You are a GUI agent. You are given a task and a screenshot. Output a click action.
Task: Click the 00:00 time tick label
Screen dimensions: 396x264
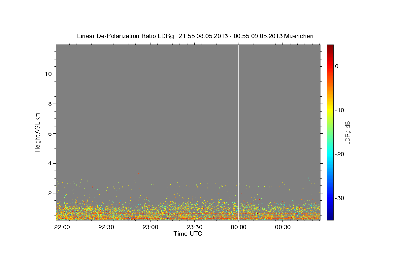[239, 227]
